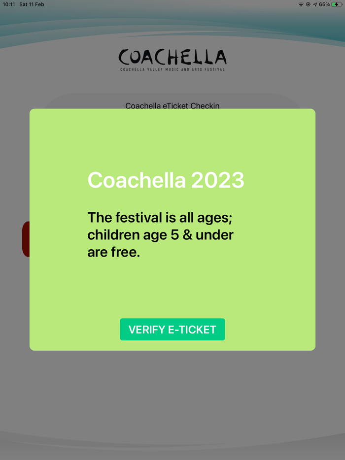Tap the location services arrow icon

pyautogui.click(x=314, y=4)
